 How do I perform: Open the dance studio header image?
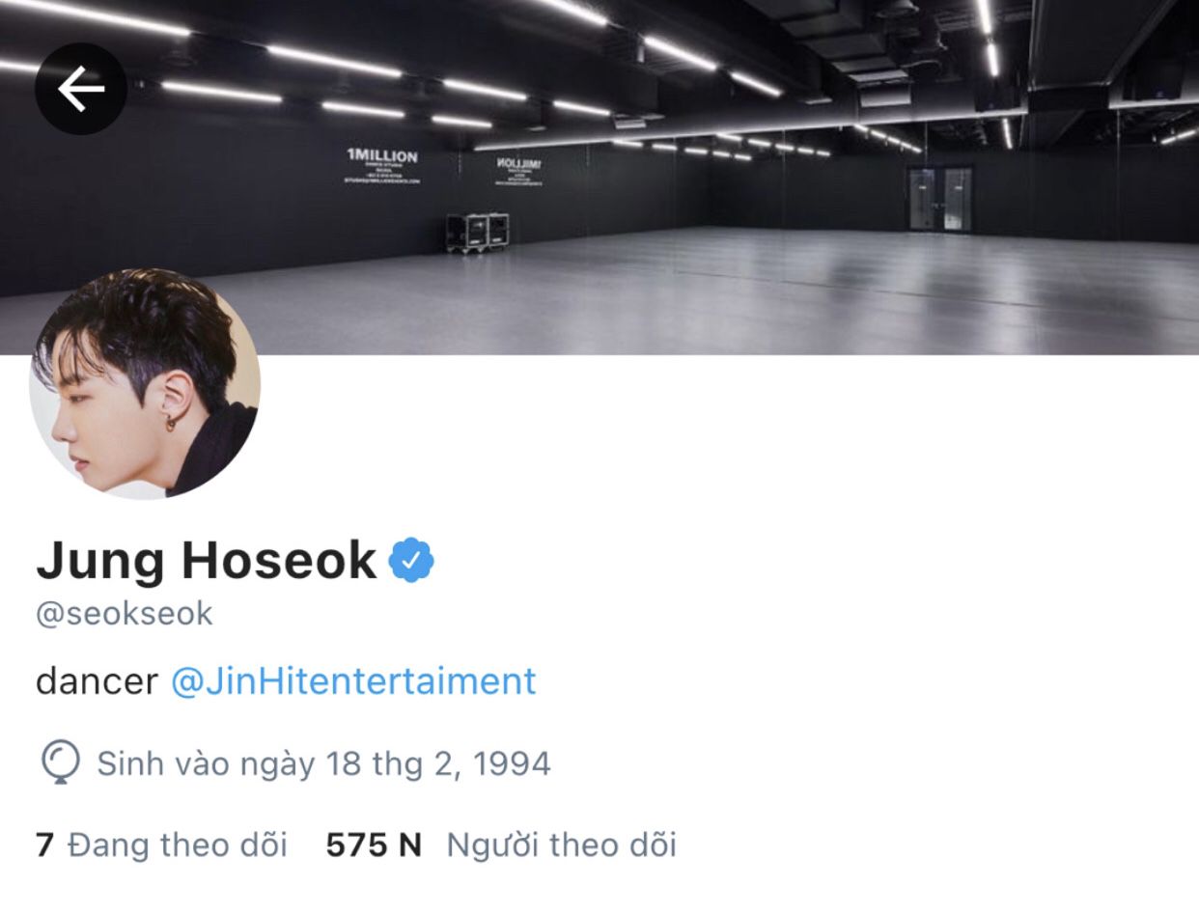pyautogui.click(x=599, y=177)
